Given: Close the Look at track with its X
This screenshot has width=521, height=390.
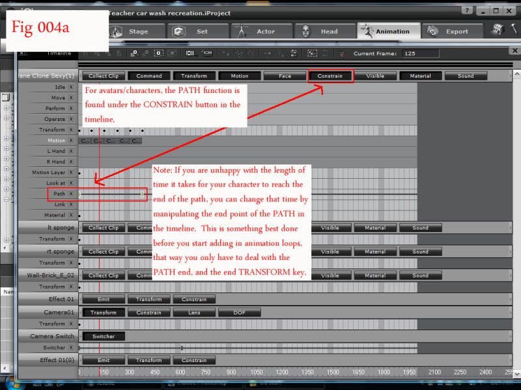Looking at the screenshot, I should tap(71, 183).
